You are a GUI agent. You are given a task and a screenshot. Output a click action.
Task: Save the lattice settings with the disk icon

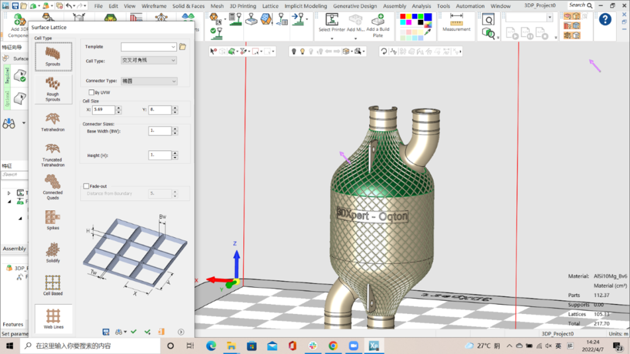coord(106,332)
